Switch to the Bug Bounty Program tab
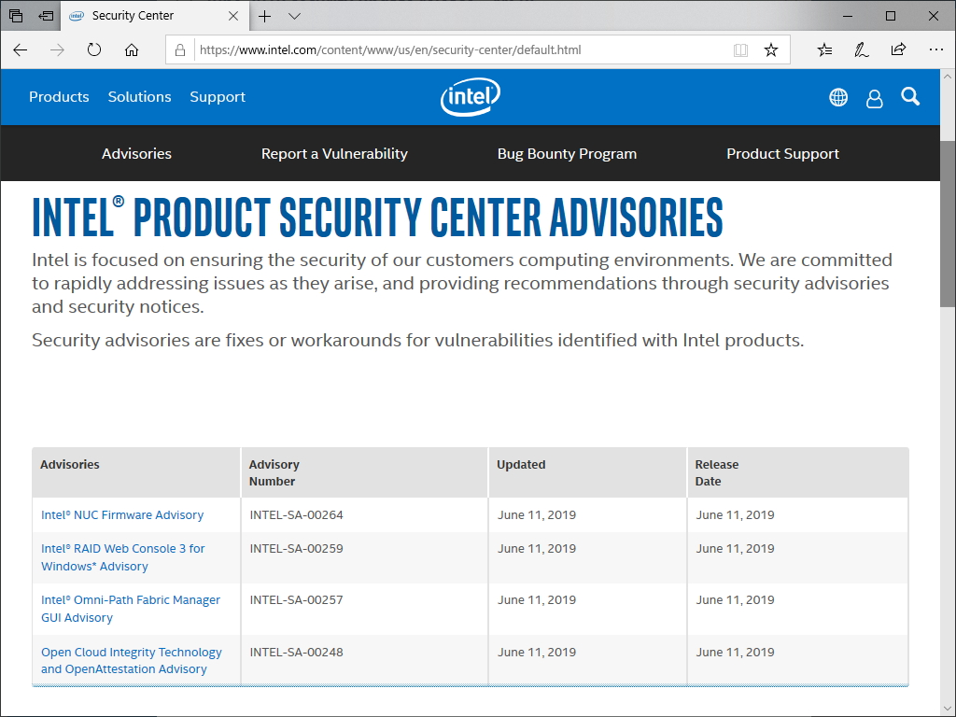Screen dimensions: 956x717 pos(567,153)
